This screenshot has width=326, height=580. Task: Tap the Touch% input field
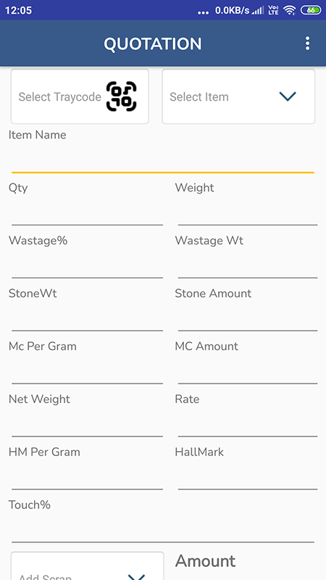click(x=162, y=529)
